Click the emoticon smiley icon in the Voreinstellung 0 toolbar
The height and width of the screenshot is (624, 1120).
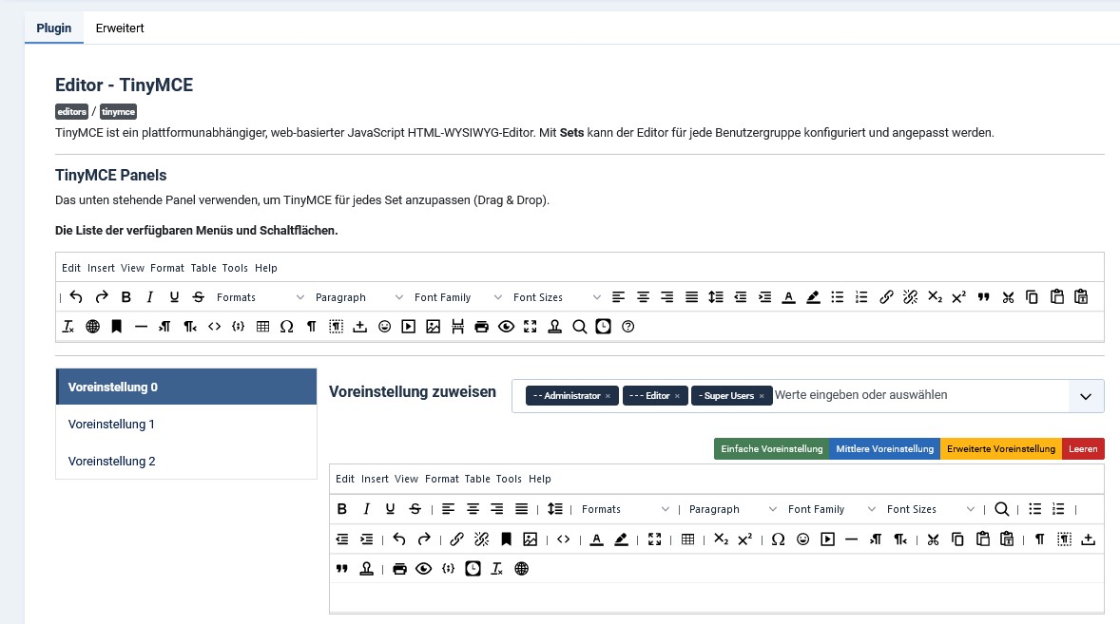pos(802,539)
